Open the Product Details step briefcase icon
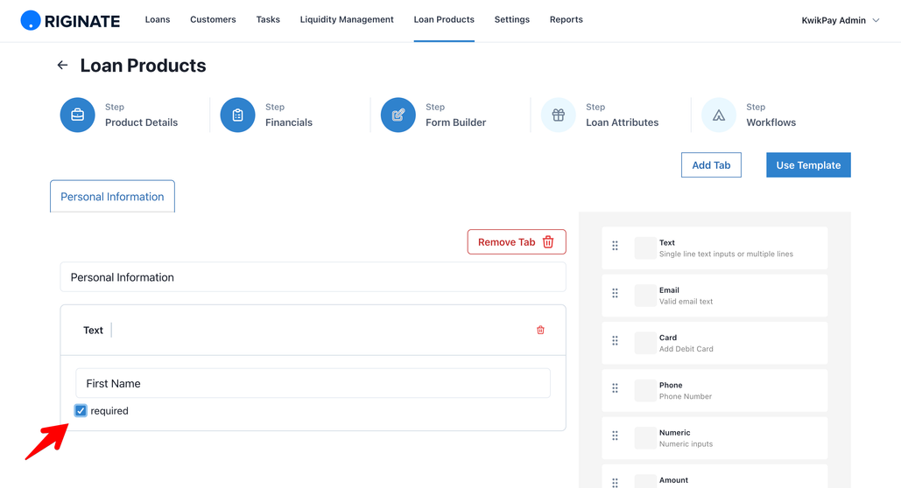Image resolution: width=901 pixels, height=488 pixels. pos(78,115)
